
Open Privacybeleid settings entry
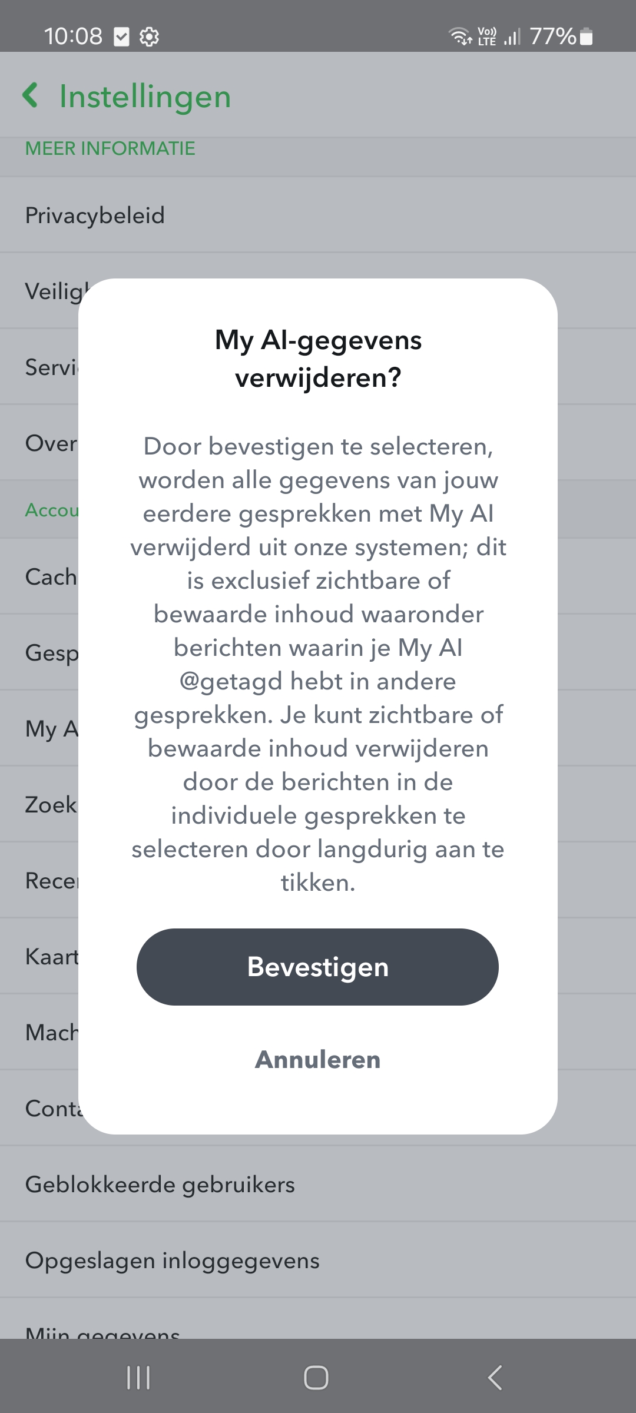click(x=95, y=215)
